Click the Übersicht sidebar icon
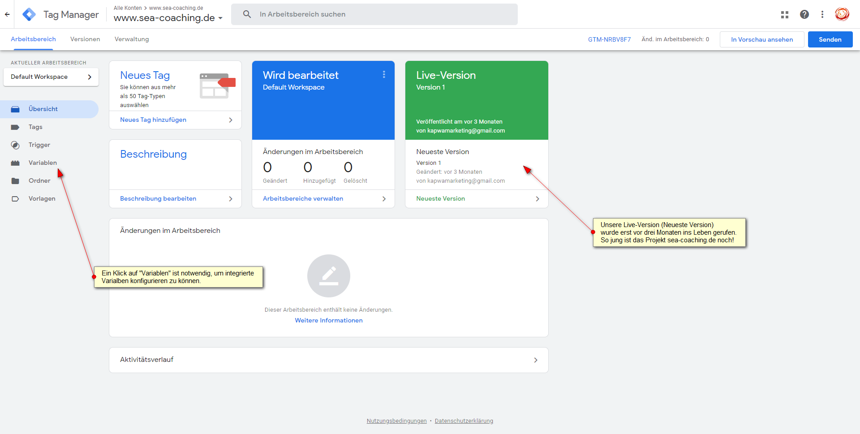 coord(15,109)
